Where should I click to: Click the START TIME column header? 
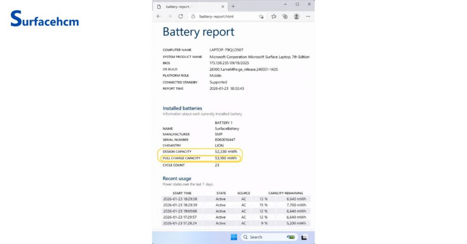(182, 193)
